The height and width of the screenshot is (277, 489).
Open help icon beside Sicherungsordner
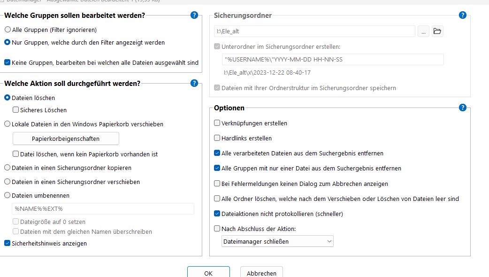463,15
